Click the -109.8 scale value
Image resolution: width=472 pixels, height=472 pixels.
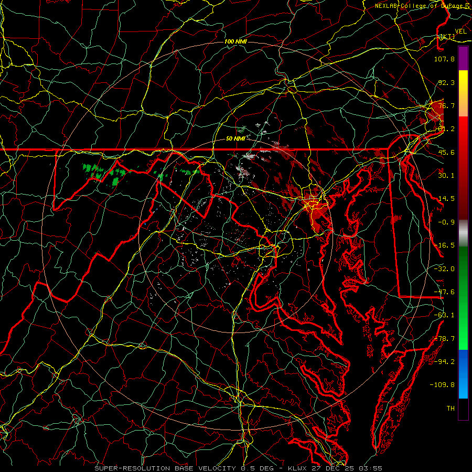click(442, 385)
